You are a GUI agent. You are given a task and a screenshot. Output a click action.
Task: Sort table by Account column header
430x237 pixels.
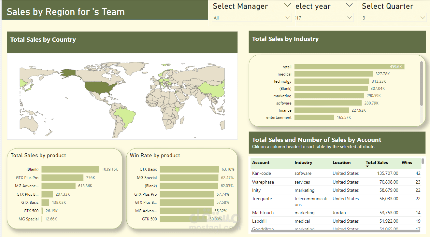pyautogui.click(x=261, y=162)
